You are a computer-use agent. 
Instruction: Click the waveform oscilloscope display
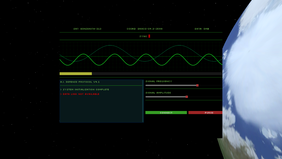click(141, 56)
